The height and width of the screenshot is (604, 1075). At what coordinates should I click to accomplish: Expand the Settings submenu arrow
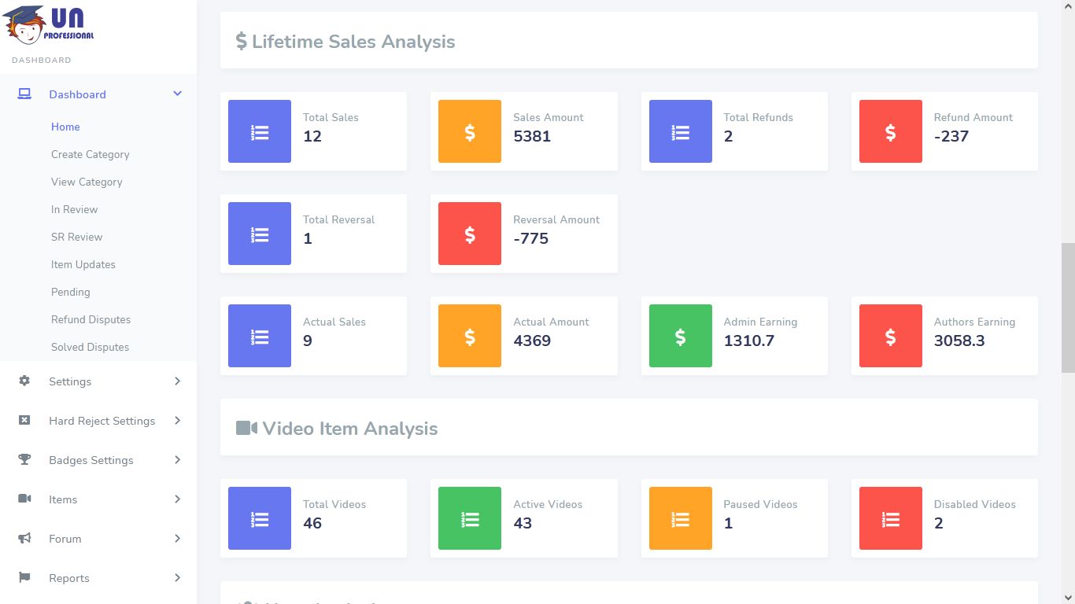pyautogui.click(x=177, y=381)
